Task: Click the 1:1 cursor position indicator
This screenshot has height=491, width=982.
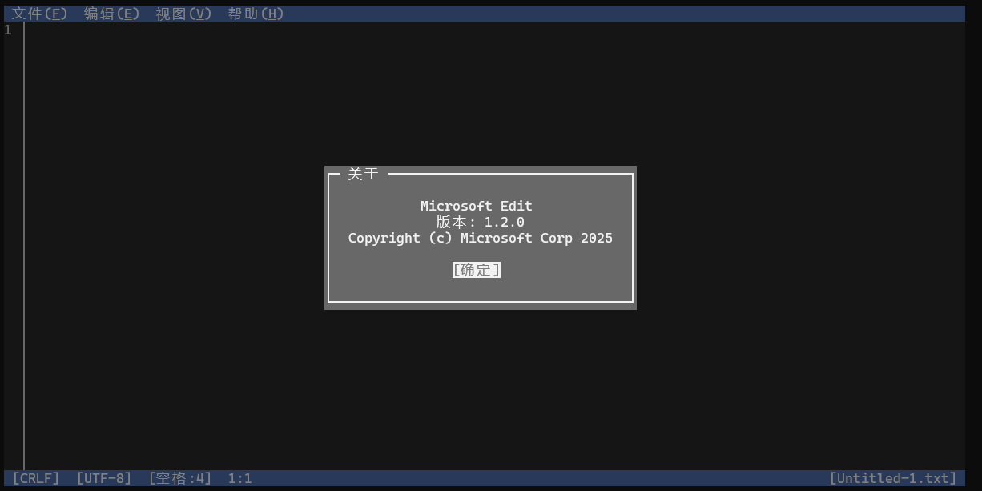Action: point(239,477)
